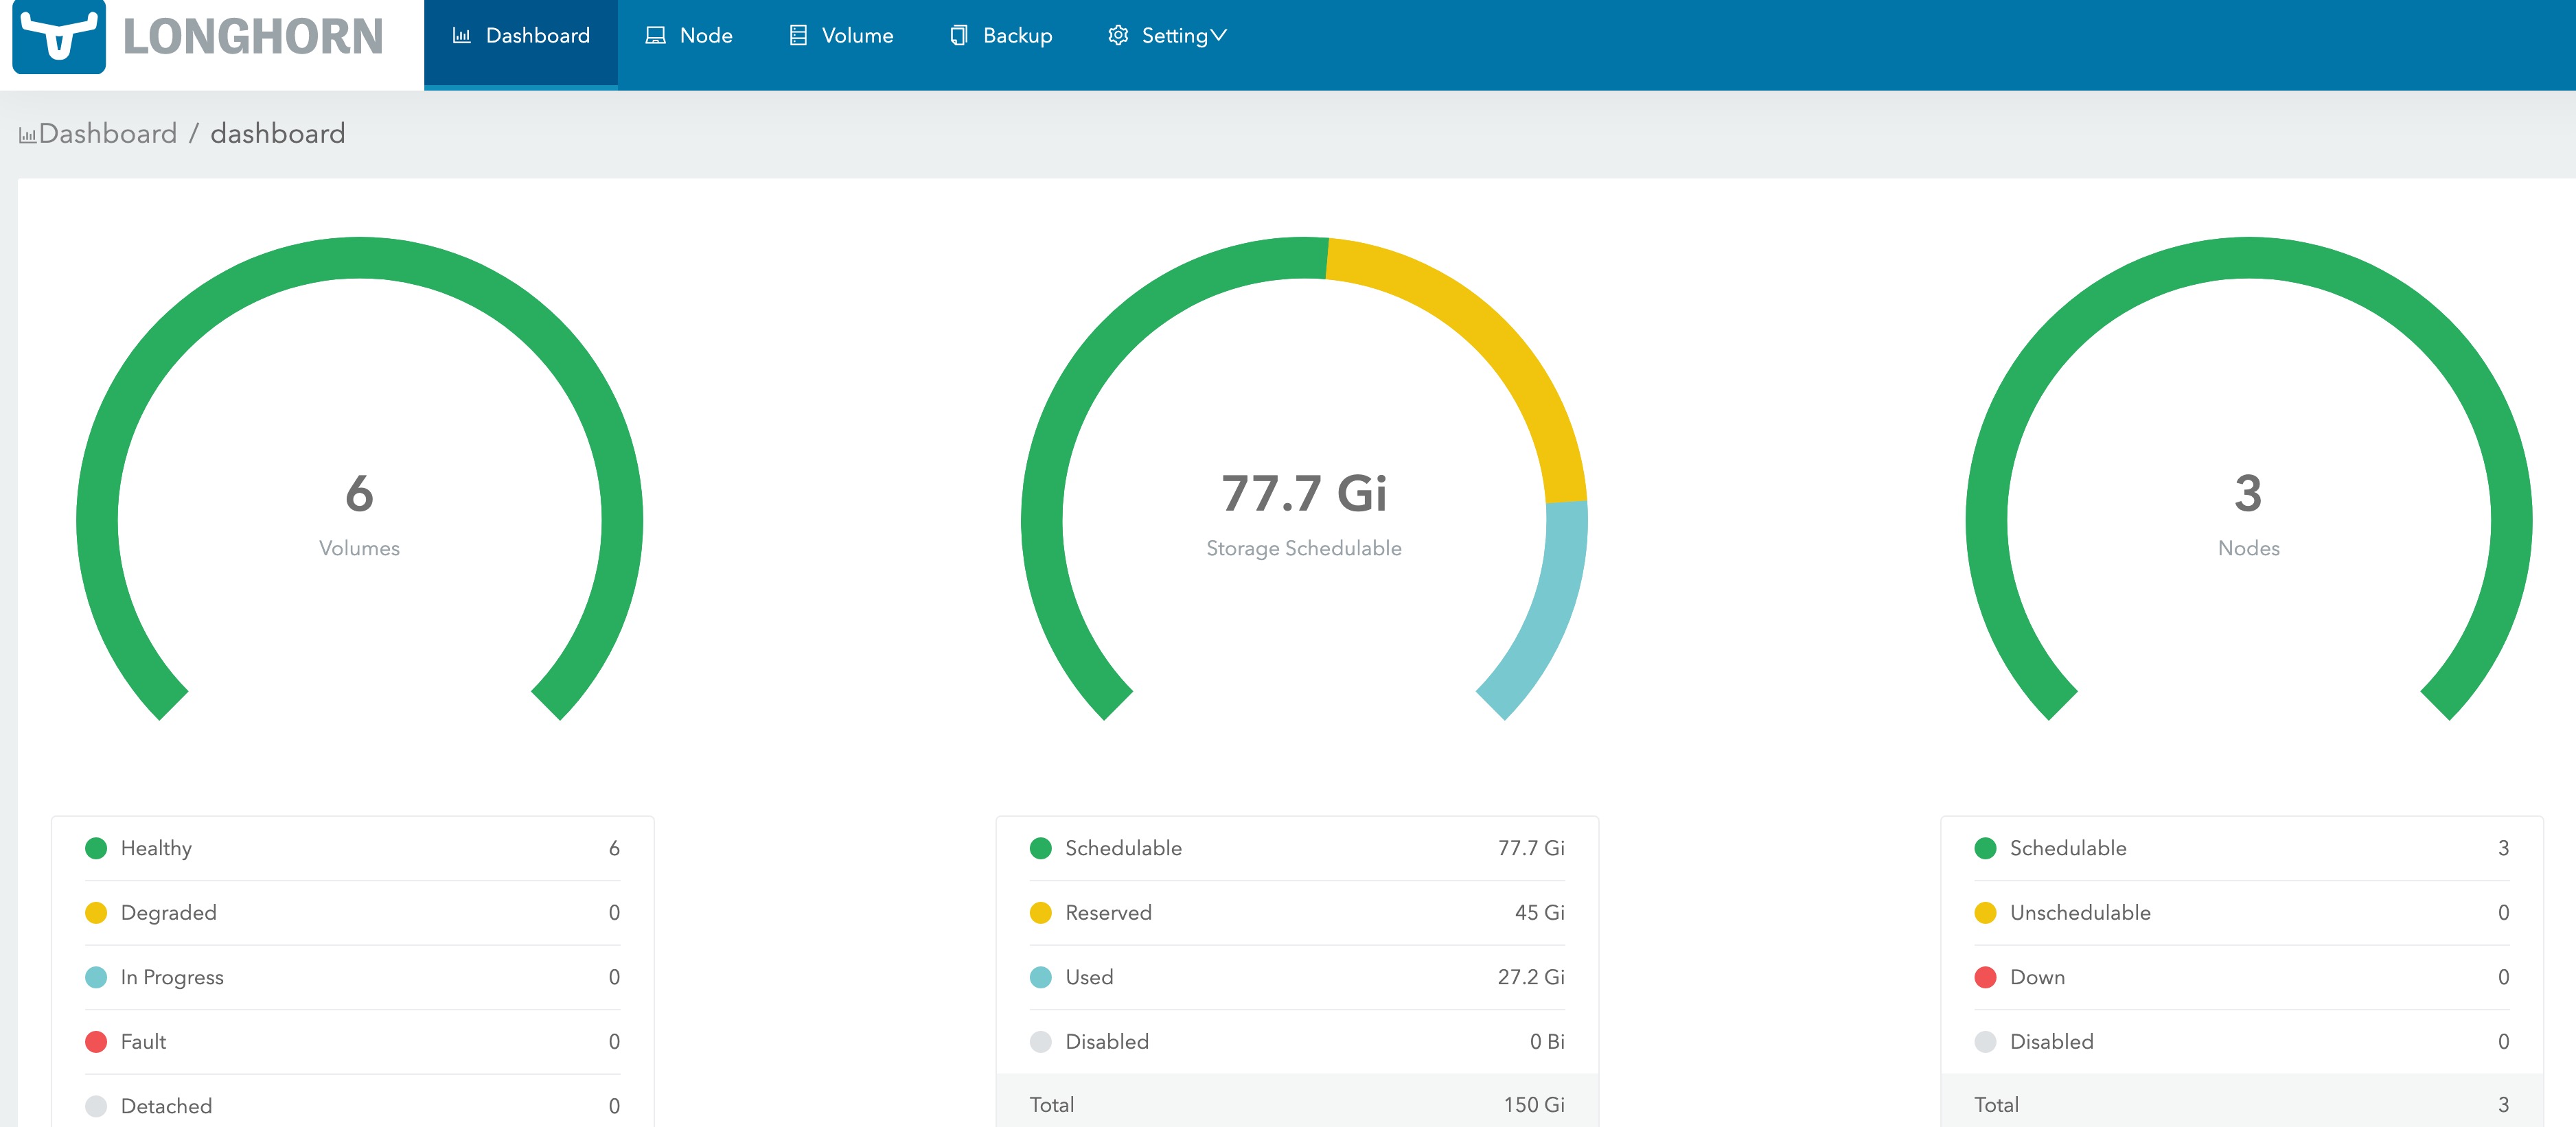Click the database icon in Volume tab
The image size is (2576, 1127).
798,36
